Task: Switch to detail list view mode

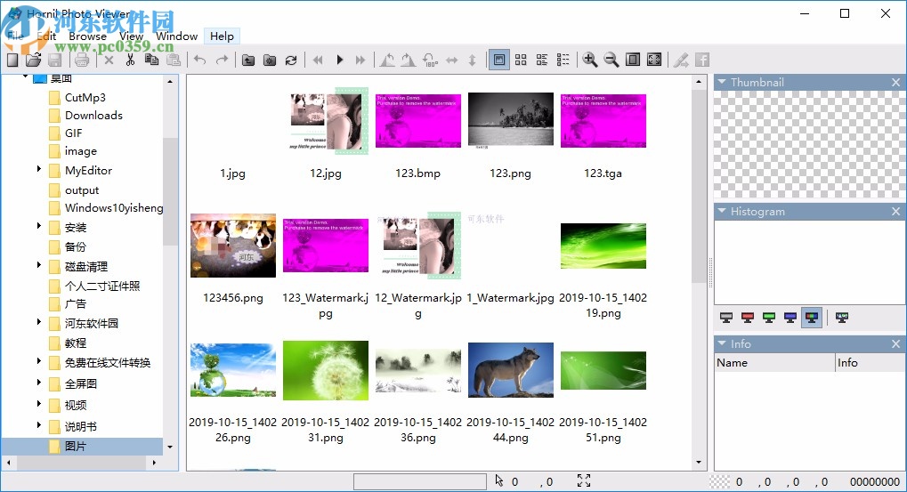Action: [x=563, y=60]
